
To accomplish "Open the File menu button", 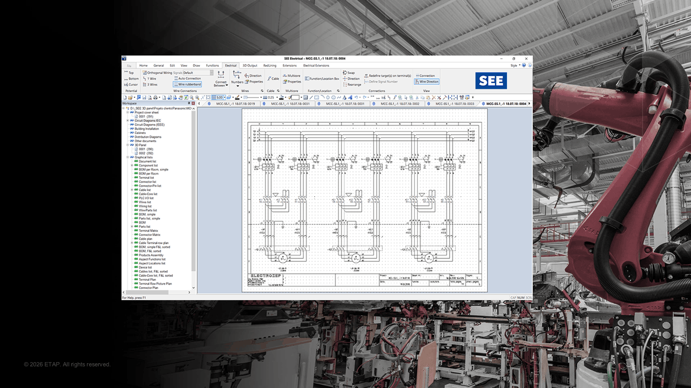I will point(129,65).
